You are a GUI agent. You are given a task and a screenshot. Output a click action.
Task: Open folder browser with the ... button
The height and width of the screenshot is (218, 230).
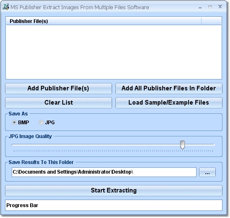pos(207,172)
